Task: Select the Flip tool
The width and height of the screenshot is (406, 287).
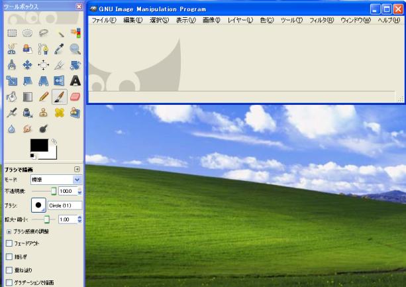Action: [x=60, y=81]
